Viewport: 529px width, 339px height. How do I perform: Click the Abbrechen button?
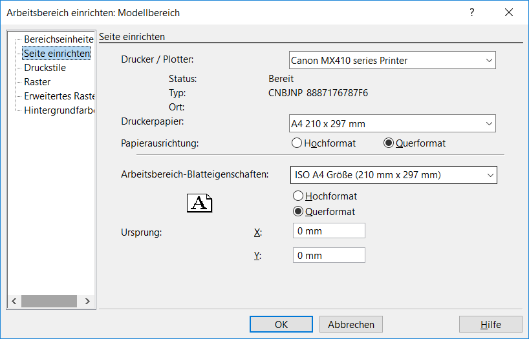tap(351, 324)
